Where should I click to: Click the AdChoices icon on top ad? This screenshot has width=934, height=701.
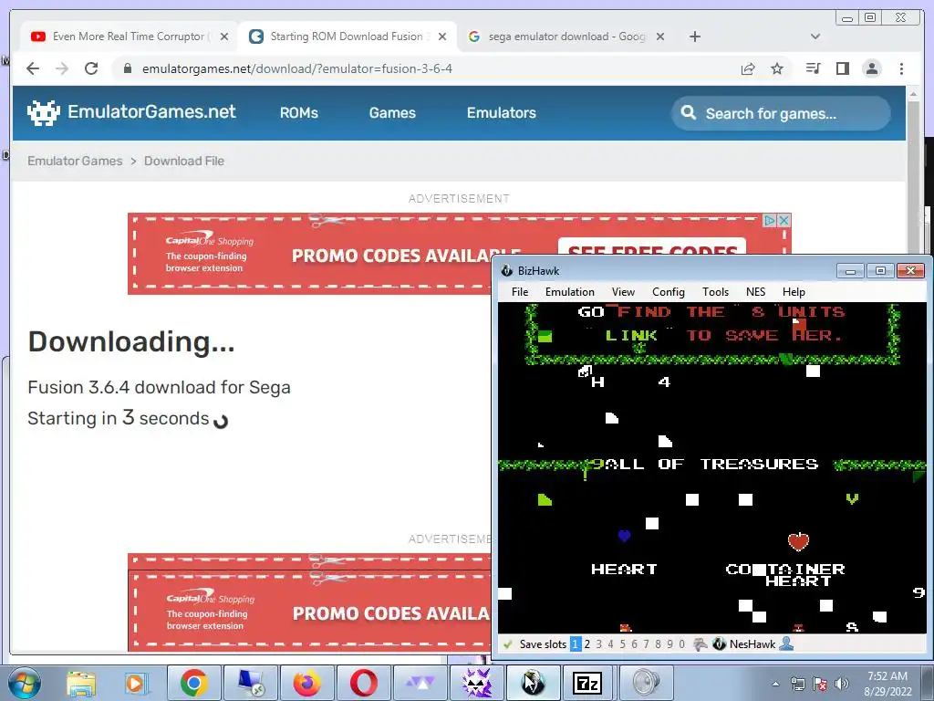770,220
